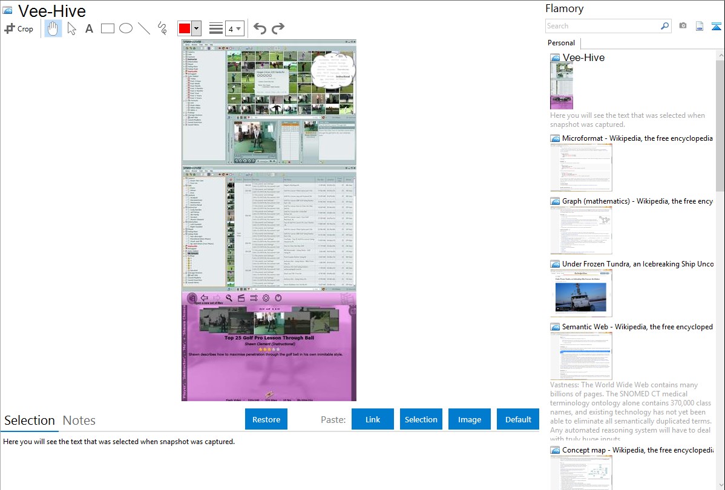This screenshot has height=490, width=725.
Task: Click the Vee-Hive title in sidebar list
Action: click(583, 57)
